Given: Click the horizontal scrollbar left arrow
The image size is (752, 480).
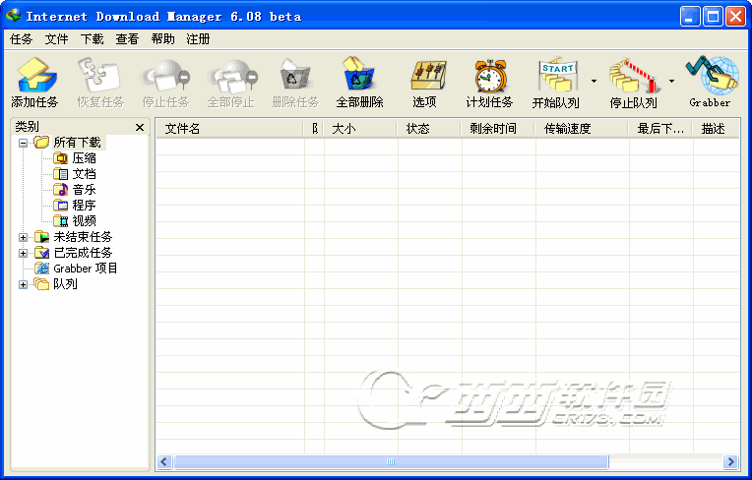Looking at the screenshot, I should [164, 461].
